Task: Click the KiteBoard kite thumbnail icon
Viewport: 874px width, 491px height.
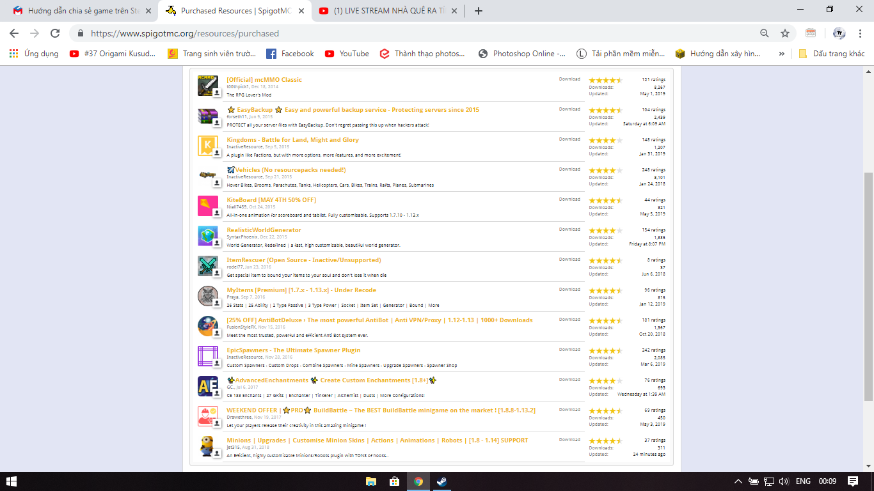Action: point(208,205)
